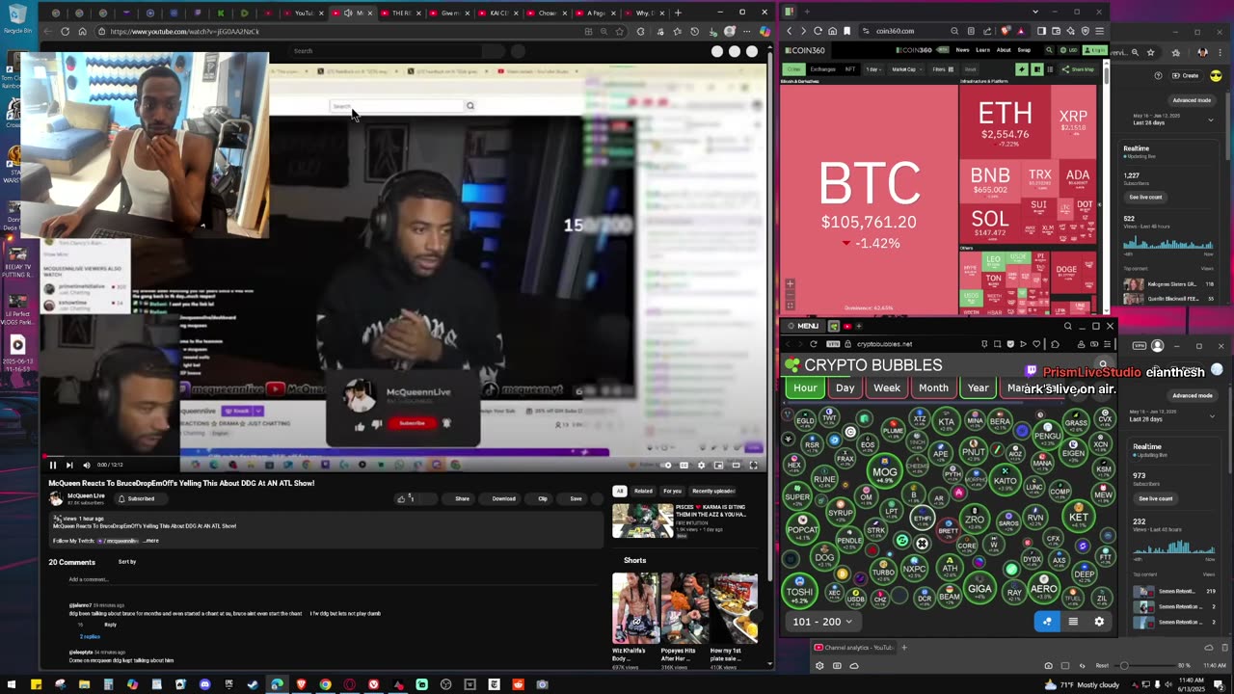The height and width of the screenshot is (694, 1234).
Task: Switch to NFT tab on Coin360
Action: [850, 69]
